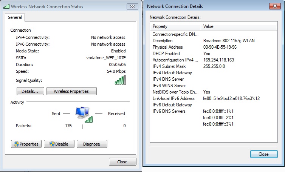
Task: Click the Diagnose button
Action: [x=92, y=144]
